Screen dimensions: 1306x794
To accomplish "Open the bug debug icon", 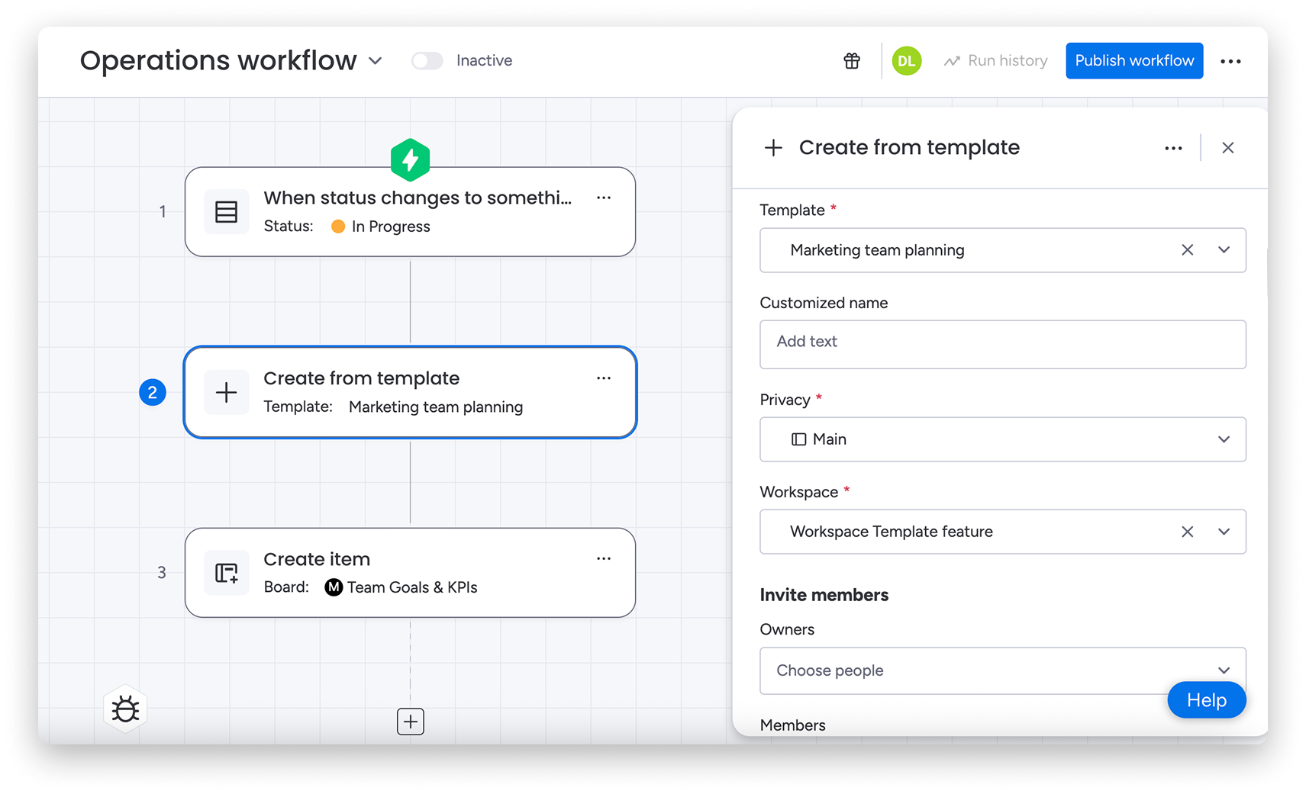I will tap(125, 709).
